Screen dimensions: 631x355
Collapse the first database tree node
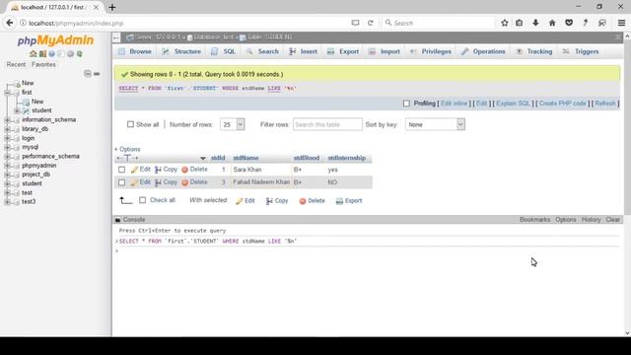7,93
